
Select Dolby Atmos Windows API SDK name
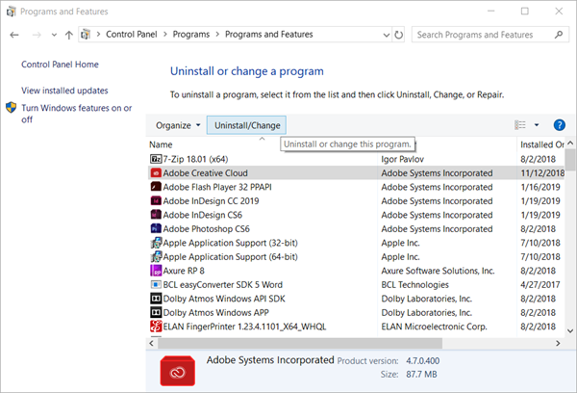tap(224, 299)
